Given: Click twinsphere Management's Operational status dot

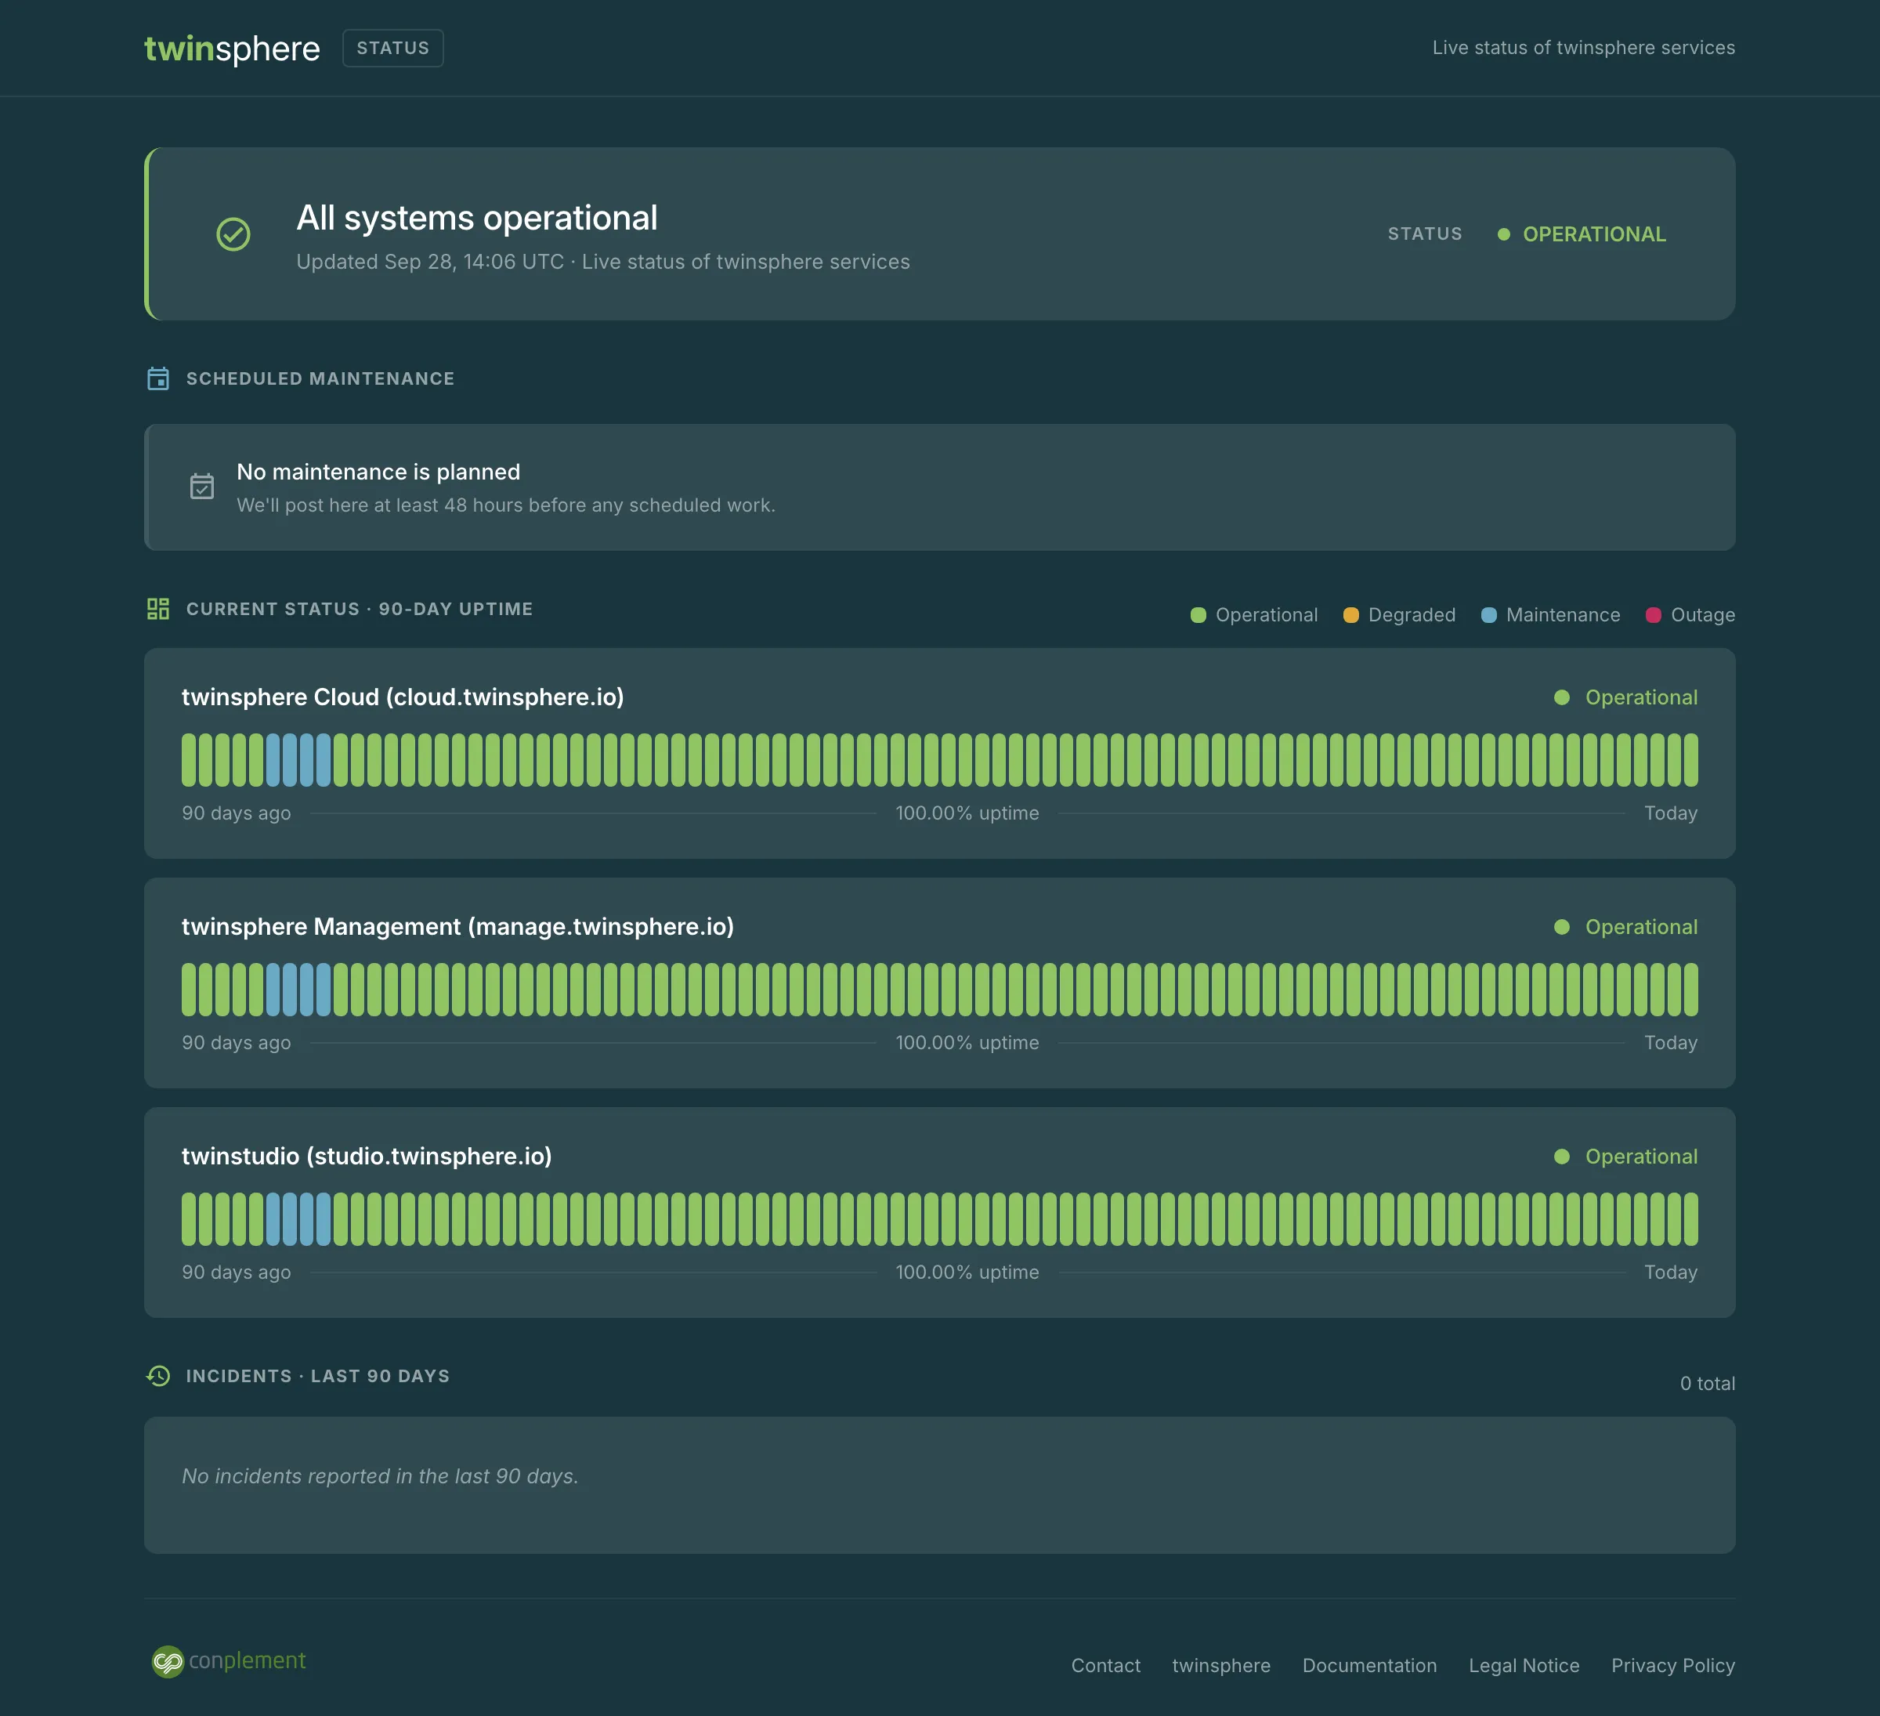Looking at the screenshot, I should click(1562, 927).
